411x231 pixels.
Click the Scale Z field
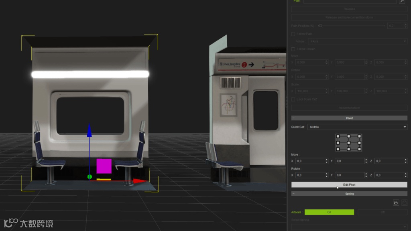(x=389, y=91)
